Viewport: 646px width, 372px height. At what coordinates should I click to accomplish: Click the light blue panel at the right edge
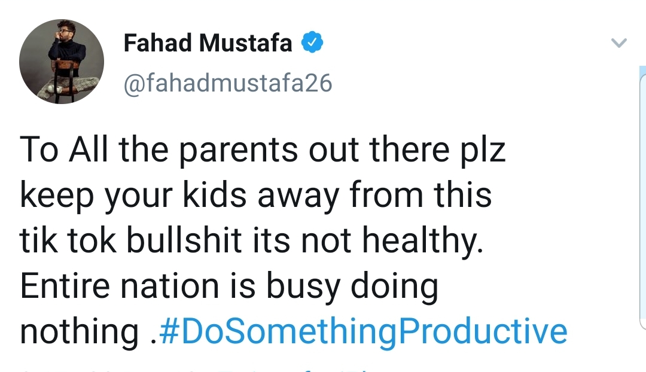642,198
